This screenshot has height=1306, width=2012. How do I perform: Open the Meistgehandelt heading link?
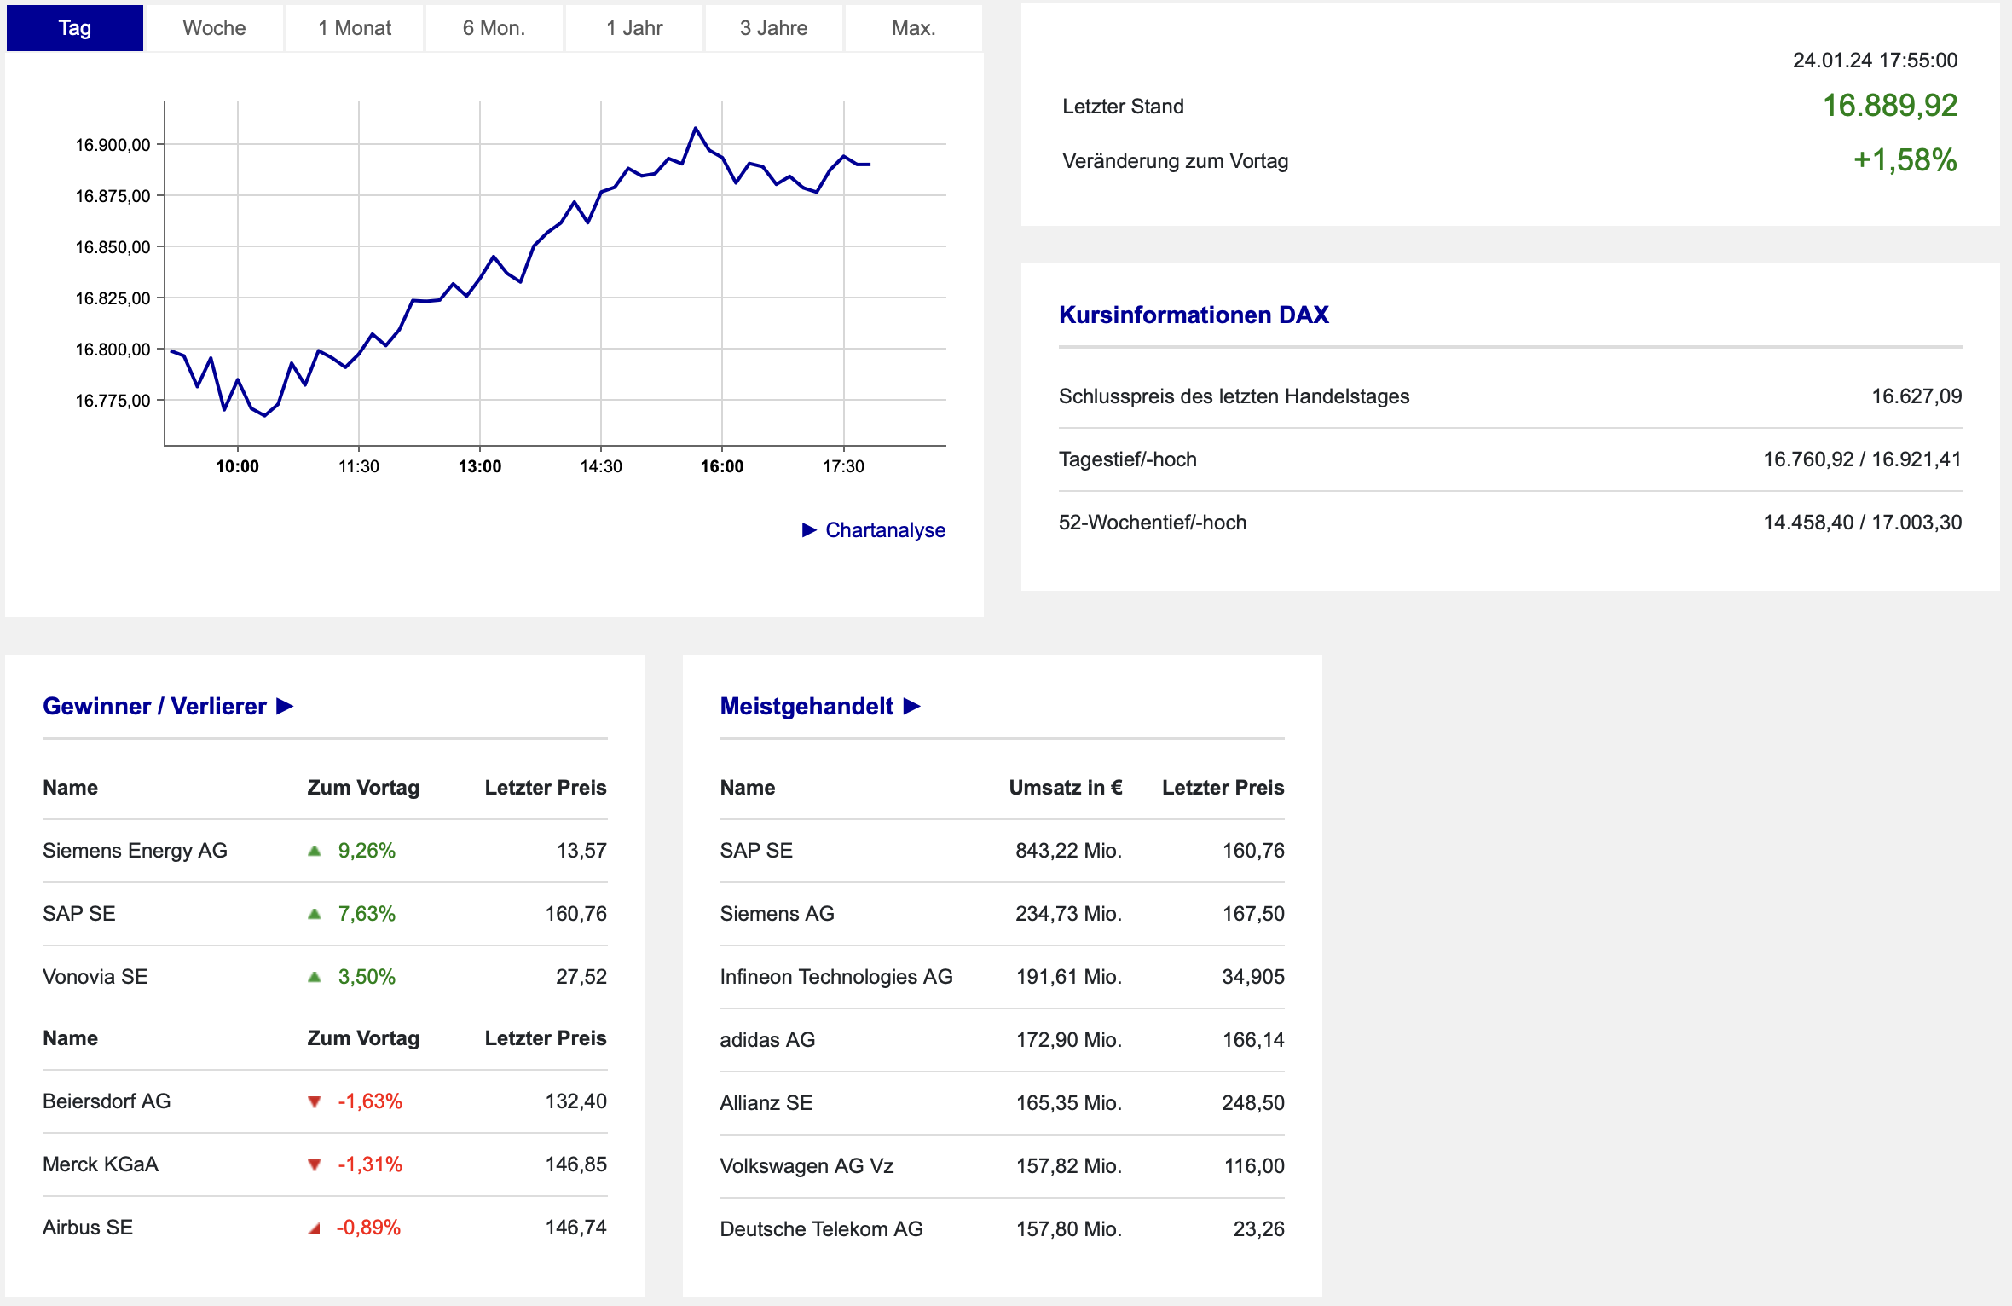tap(807, 706)
